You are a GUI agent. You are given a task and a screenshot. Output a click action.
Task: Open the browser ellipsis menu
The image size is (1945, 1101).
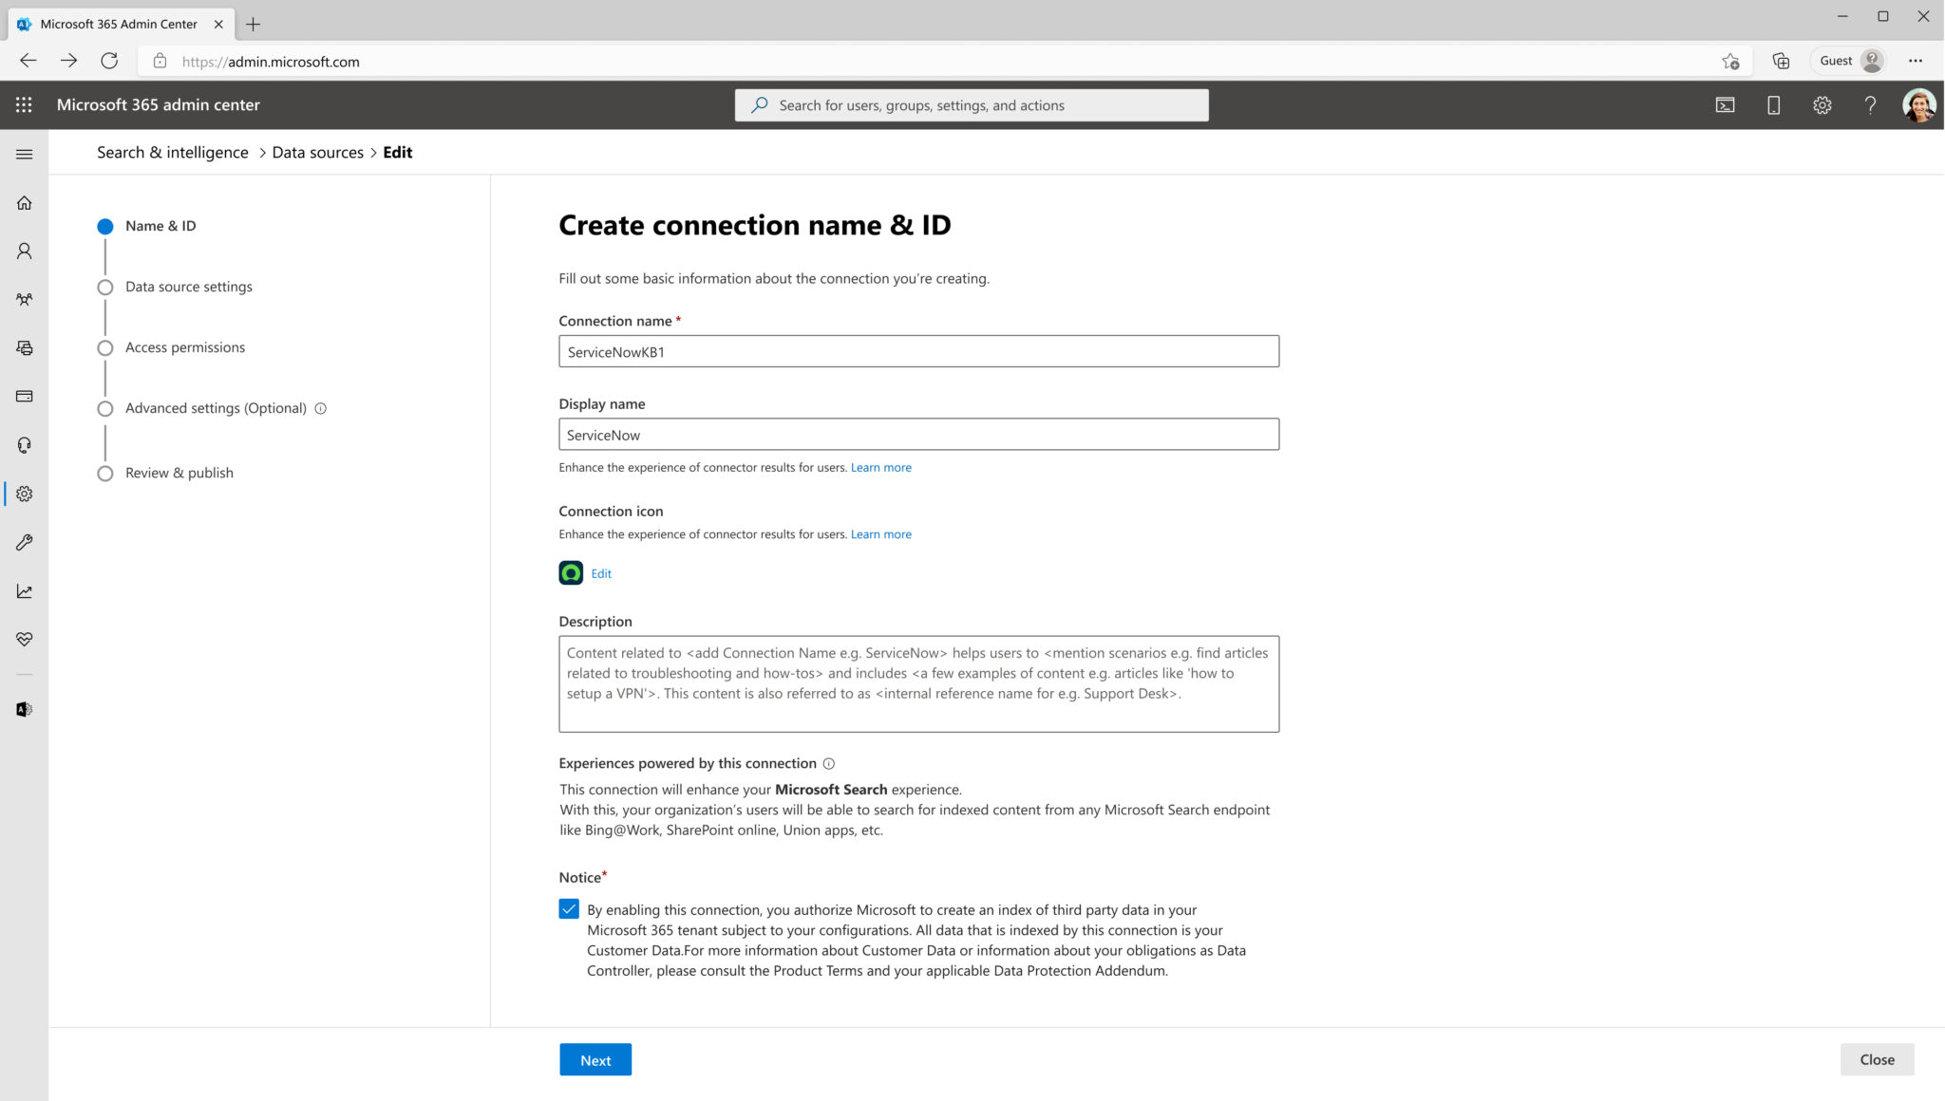point(1915,60)
